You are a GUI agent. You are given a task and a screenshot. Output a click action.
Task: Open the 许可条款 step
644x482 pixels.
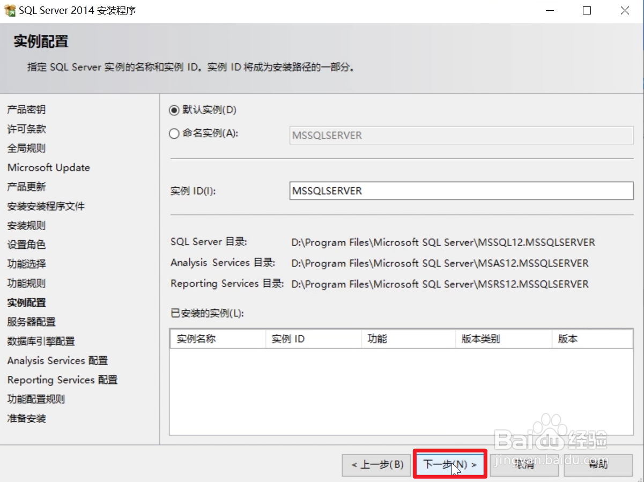26,129
